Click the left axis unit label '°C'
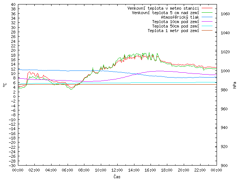 pos(5,85)
